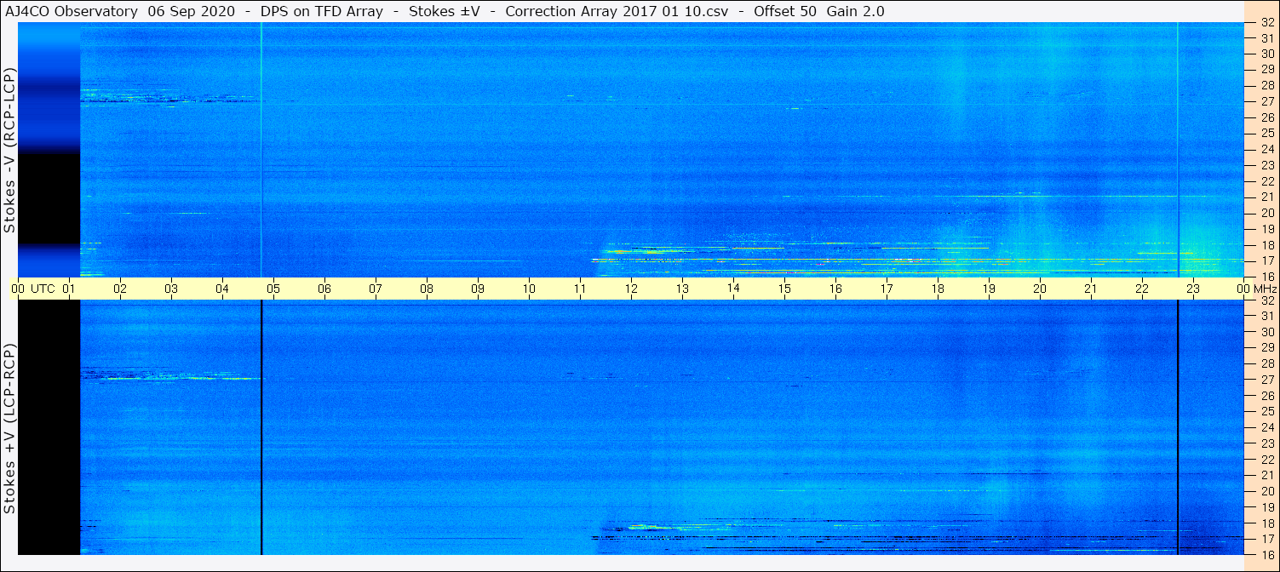Image resolution: width=1280 pixels, height=572 pixels.
Task: Click the "Stokes -V (RCP-LCP)" vertical axis label
Action: pyautogui.click(x=9, y=151)
